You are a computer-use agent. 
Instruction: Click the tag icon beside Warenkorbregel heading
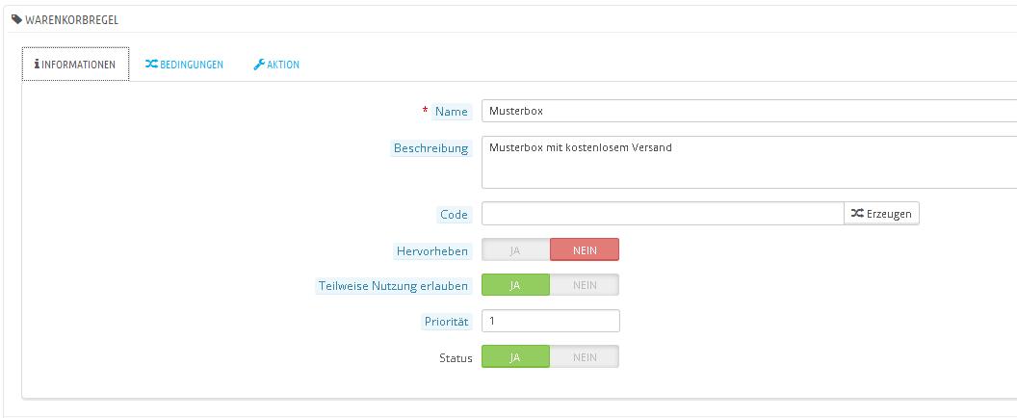pos(16,18)
